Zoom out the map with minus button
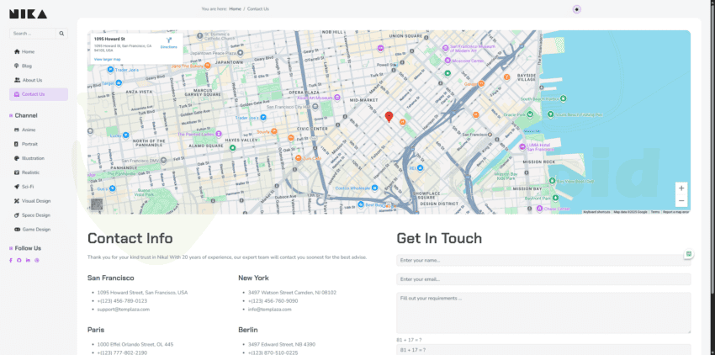This screenshot has height=355, width=715. click(681, 200)
